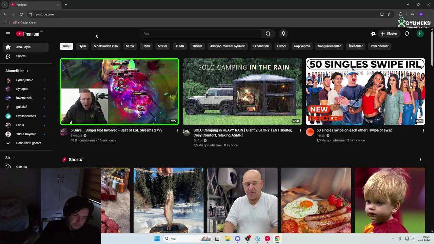Open the Lynx Çerezz subscription
The image size is (434, 244).
[26, 80]
